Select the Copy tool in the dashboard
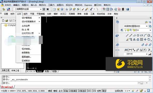This screenshot has height=93, width=153. click(x=131, y=40)
